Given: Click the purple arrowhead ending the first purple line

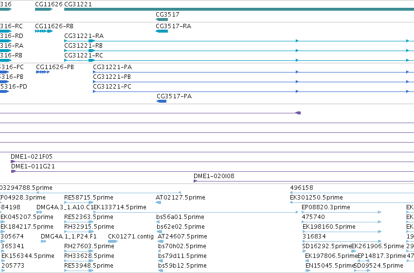Looking at the screenshot, I should click(x=298, y=113).
